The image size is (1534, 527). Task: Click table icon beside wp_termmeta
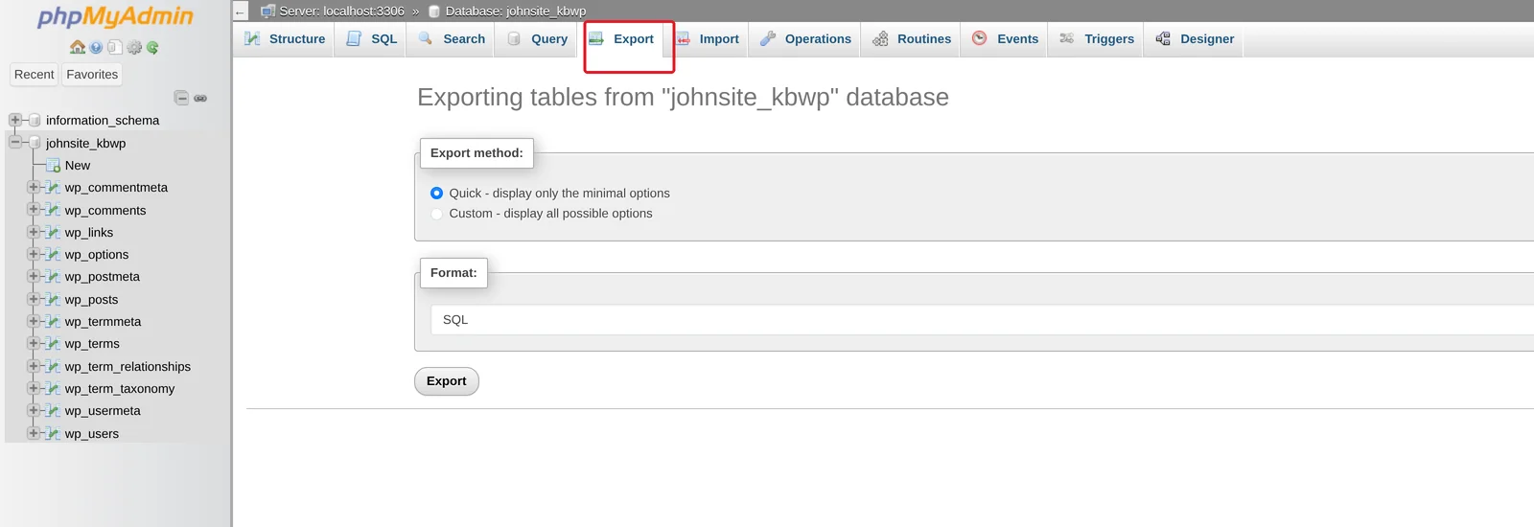pos(54,321)
